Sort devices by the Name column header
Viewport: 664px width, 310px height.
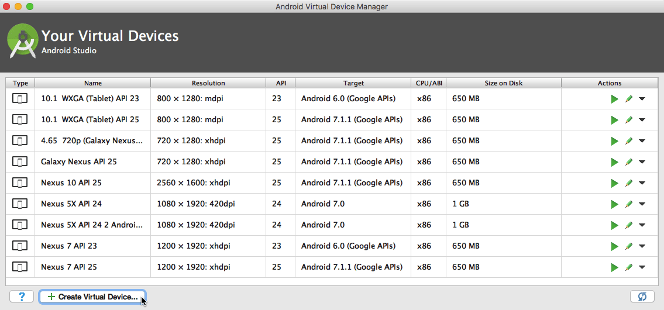coord(92,83)
